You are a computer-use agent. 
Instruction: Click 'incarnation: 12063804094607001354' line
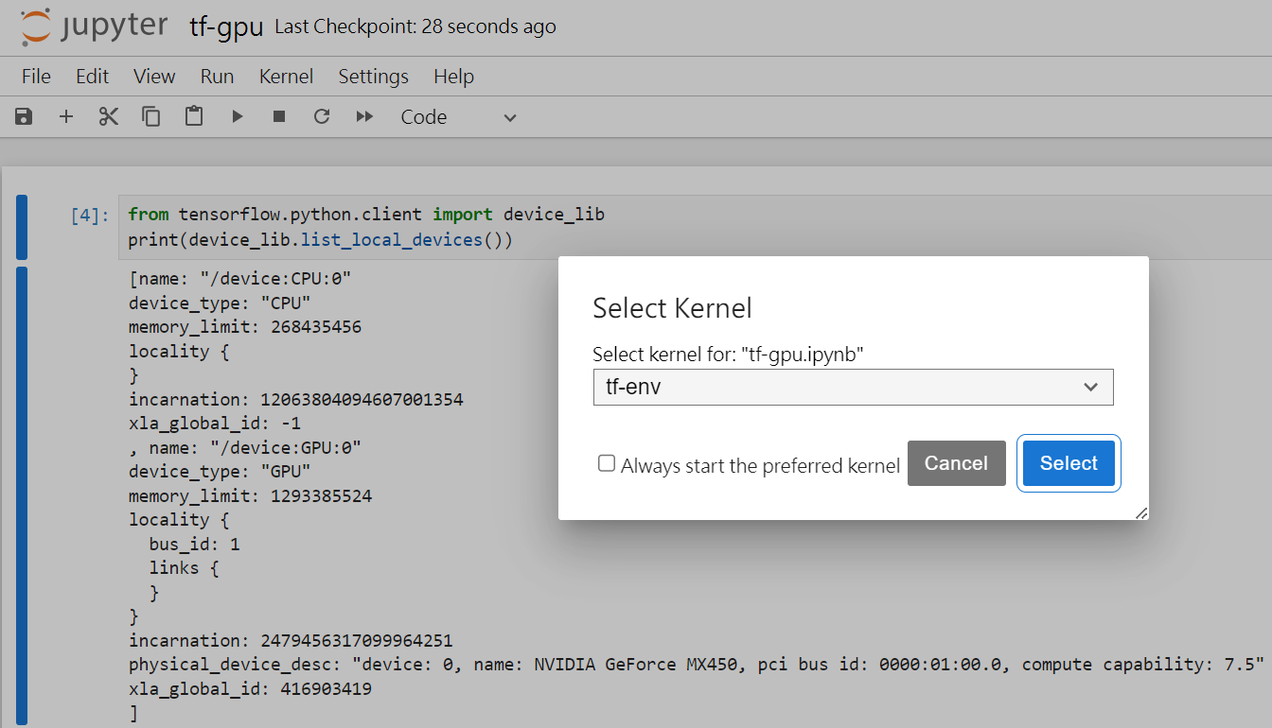[x=296, y=399]
